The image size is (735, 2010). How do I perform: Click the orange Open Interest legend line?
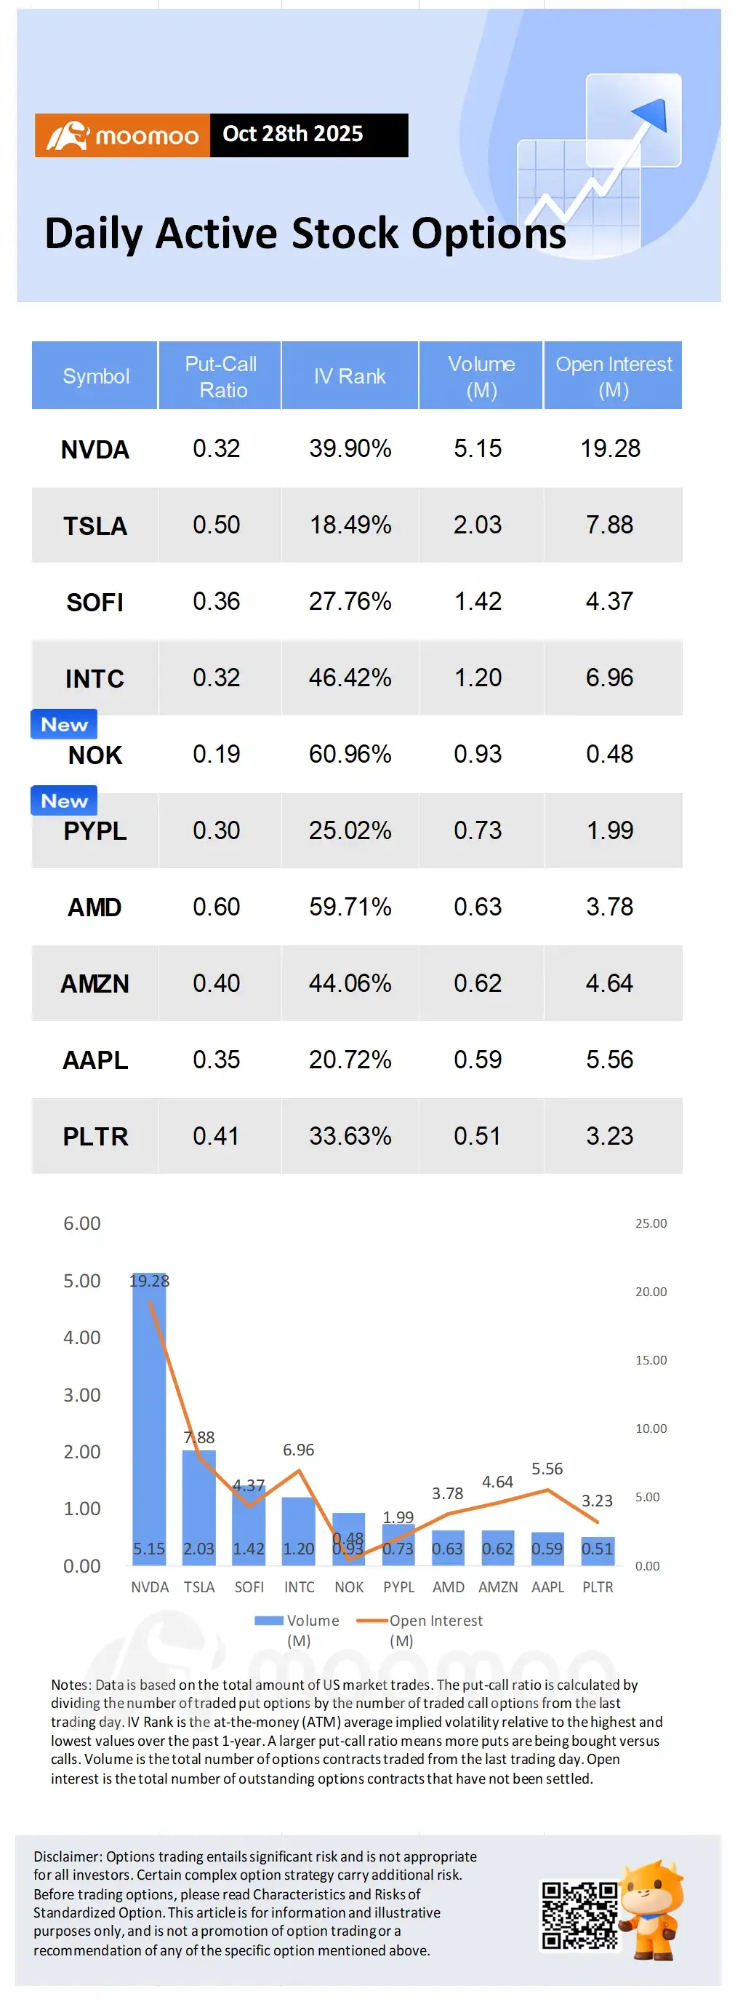371,1621
